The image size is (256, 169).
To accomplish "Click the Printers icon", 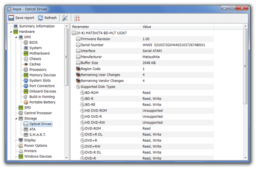I will (x=21, y=151).
